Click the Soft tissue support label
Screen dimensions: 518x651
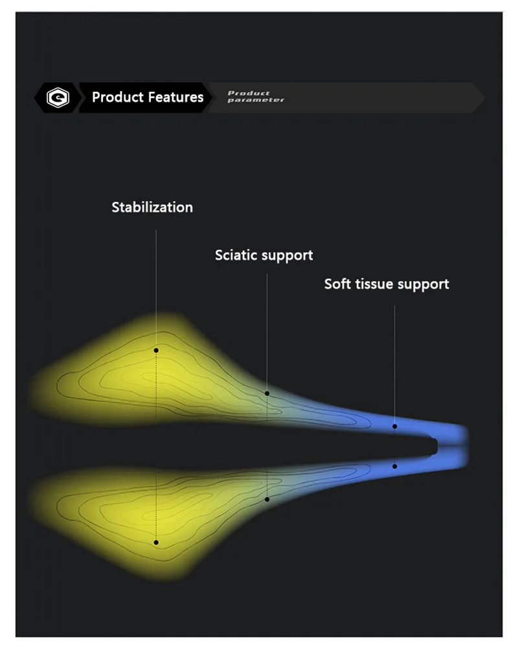(387, 284)
